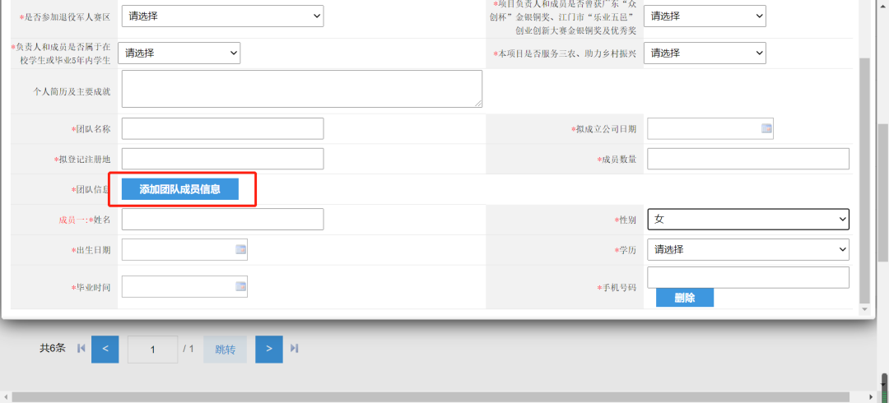The width and height of the screenshot is (889, 403).
Task: Open the 性别 dropdown showing 女
Action: (748, 219)
